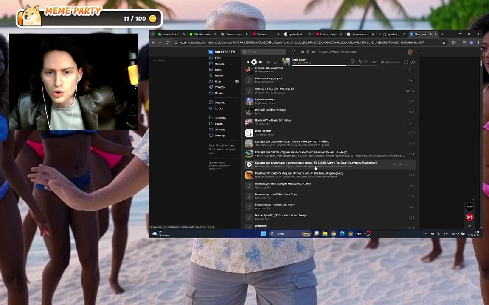489x305 pixels.
Task: Pause playback in the VK audio player
Action: [x=254, y=62]
